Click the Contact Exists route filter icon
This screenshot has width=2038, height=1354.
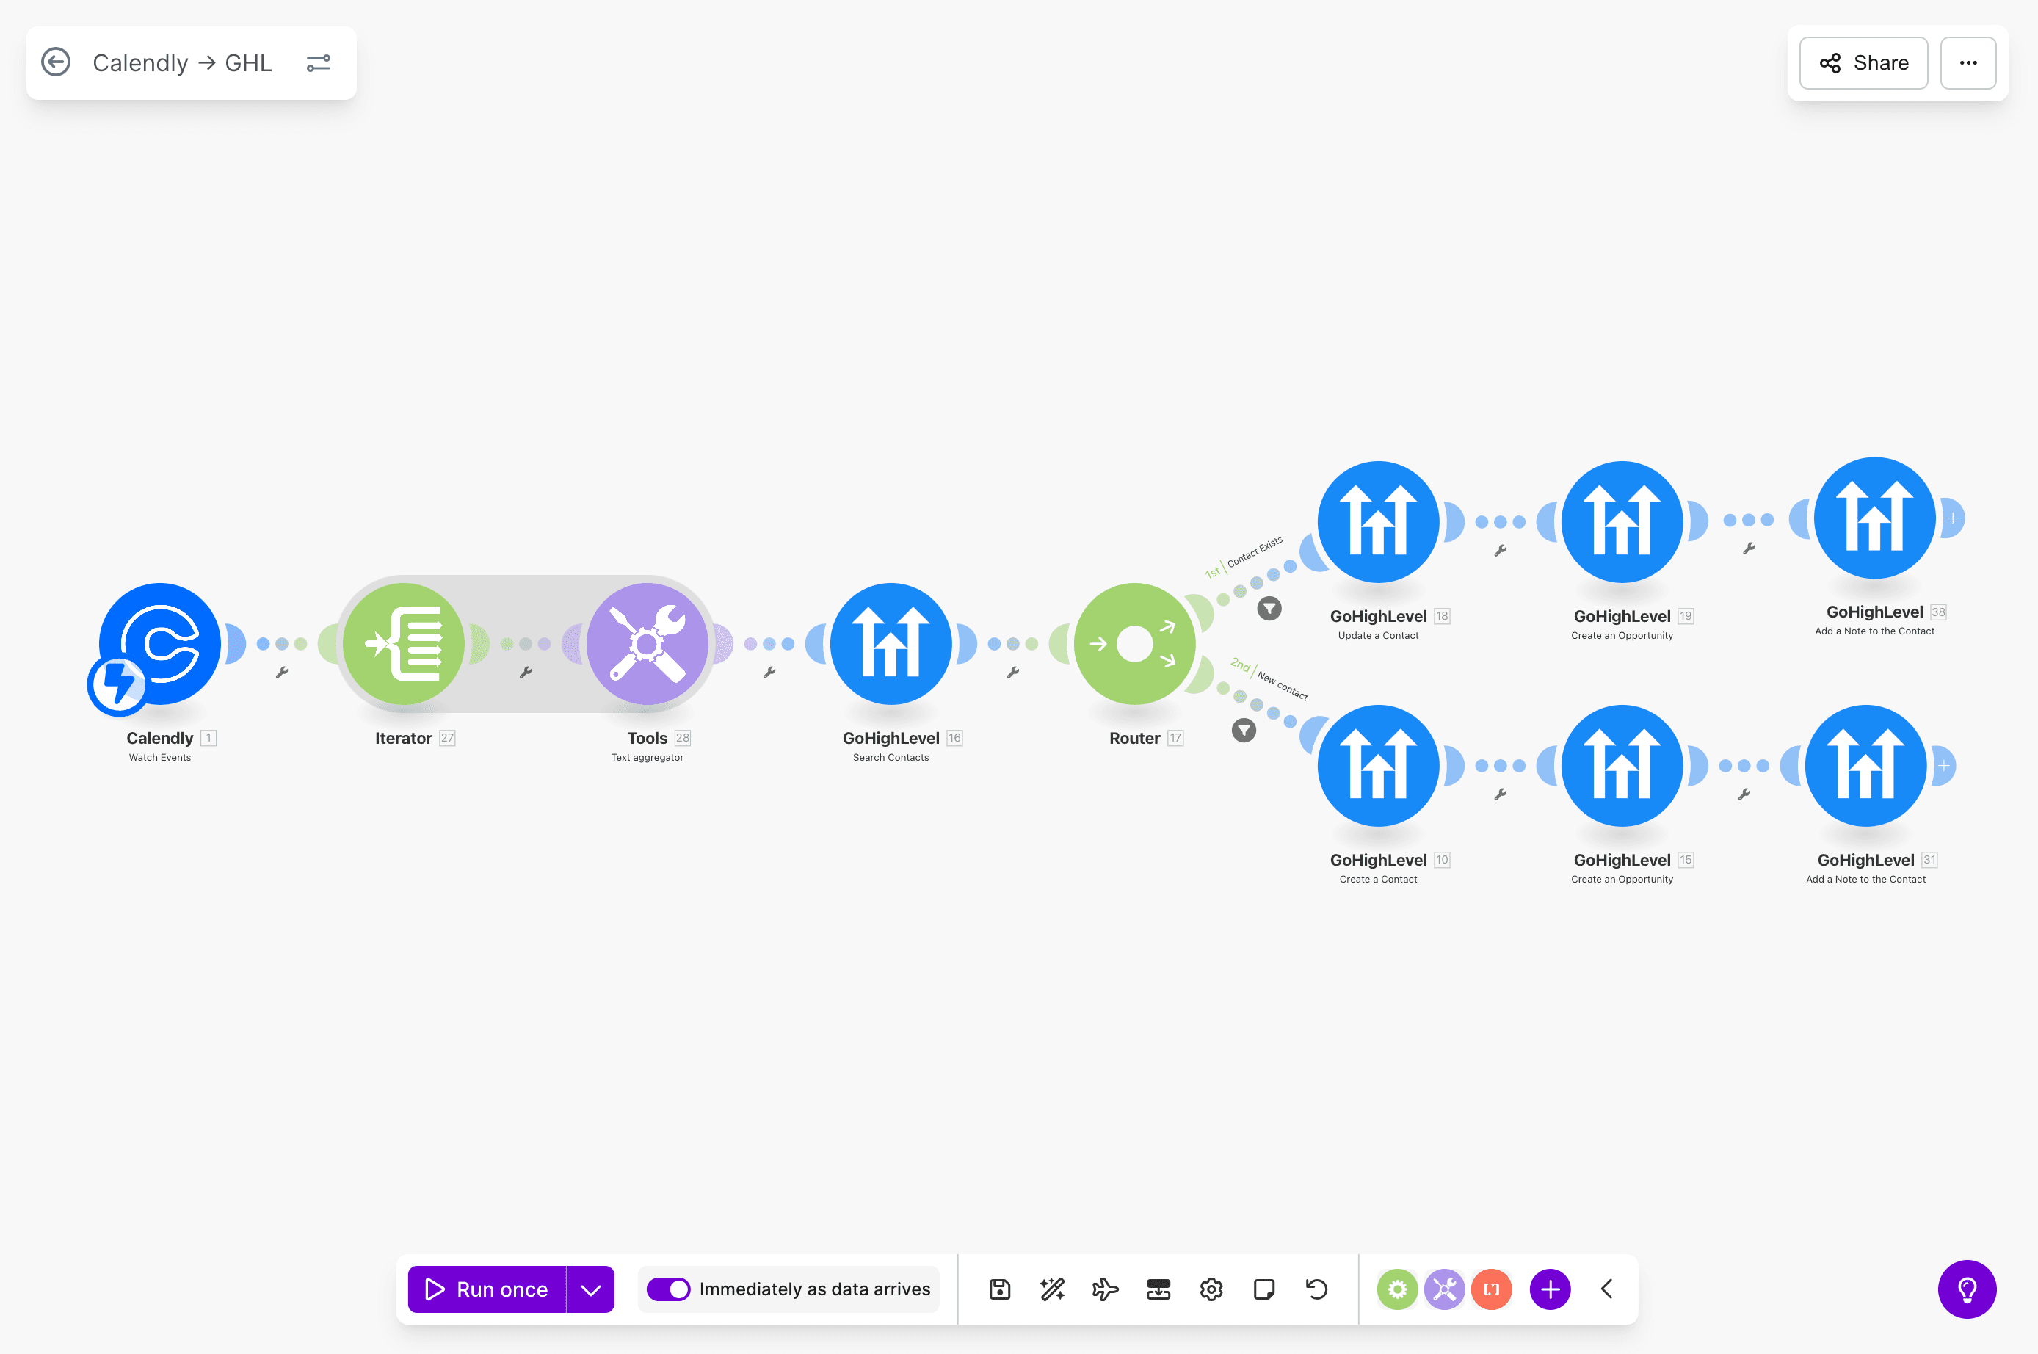click(x=1269, y=608)
